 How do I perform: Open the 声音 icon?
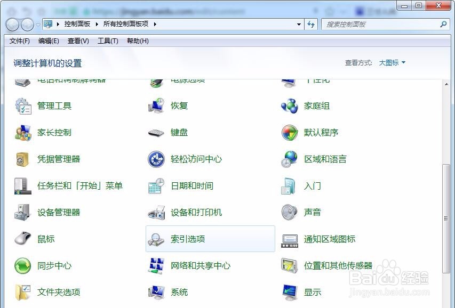pos(289,213)
